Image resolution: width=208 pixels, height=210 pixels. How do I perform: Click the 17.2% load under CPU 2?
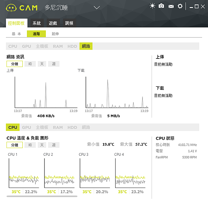click(x=67, y=192)
